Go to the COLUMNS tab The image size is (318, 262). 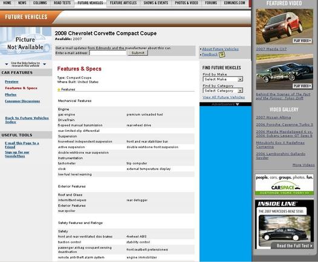[40, 3]
